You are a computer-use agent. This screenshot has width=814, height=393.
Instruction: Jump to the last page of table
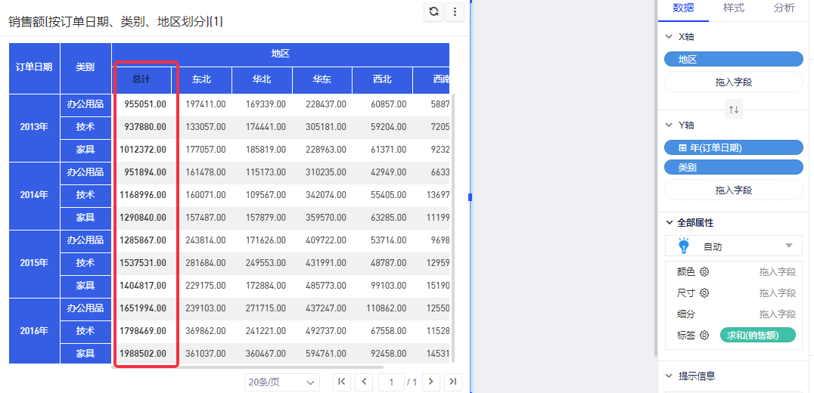[x=453, y=382]
